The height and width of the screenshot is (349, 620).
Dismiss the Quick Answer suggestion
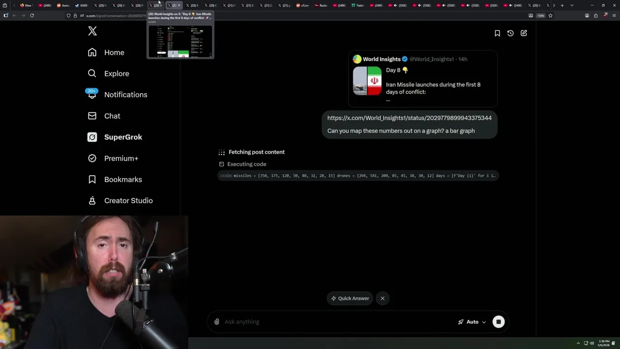click(x=383, y=299)
